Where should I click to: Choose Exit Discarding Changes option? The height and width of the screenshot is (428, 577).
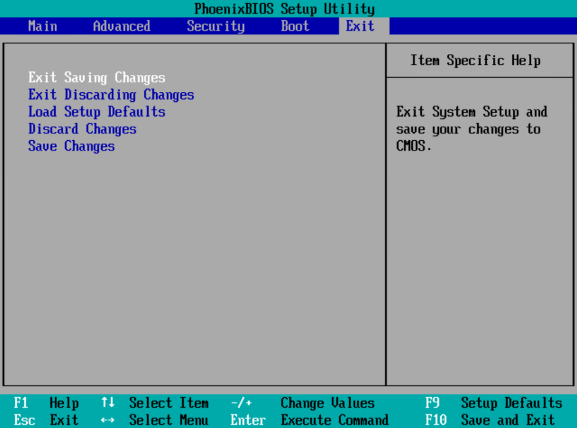111,95
